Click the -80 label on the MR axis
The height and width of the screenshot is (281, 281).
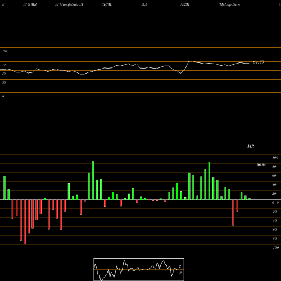click(x=274, y=239)
